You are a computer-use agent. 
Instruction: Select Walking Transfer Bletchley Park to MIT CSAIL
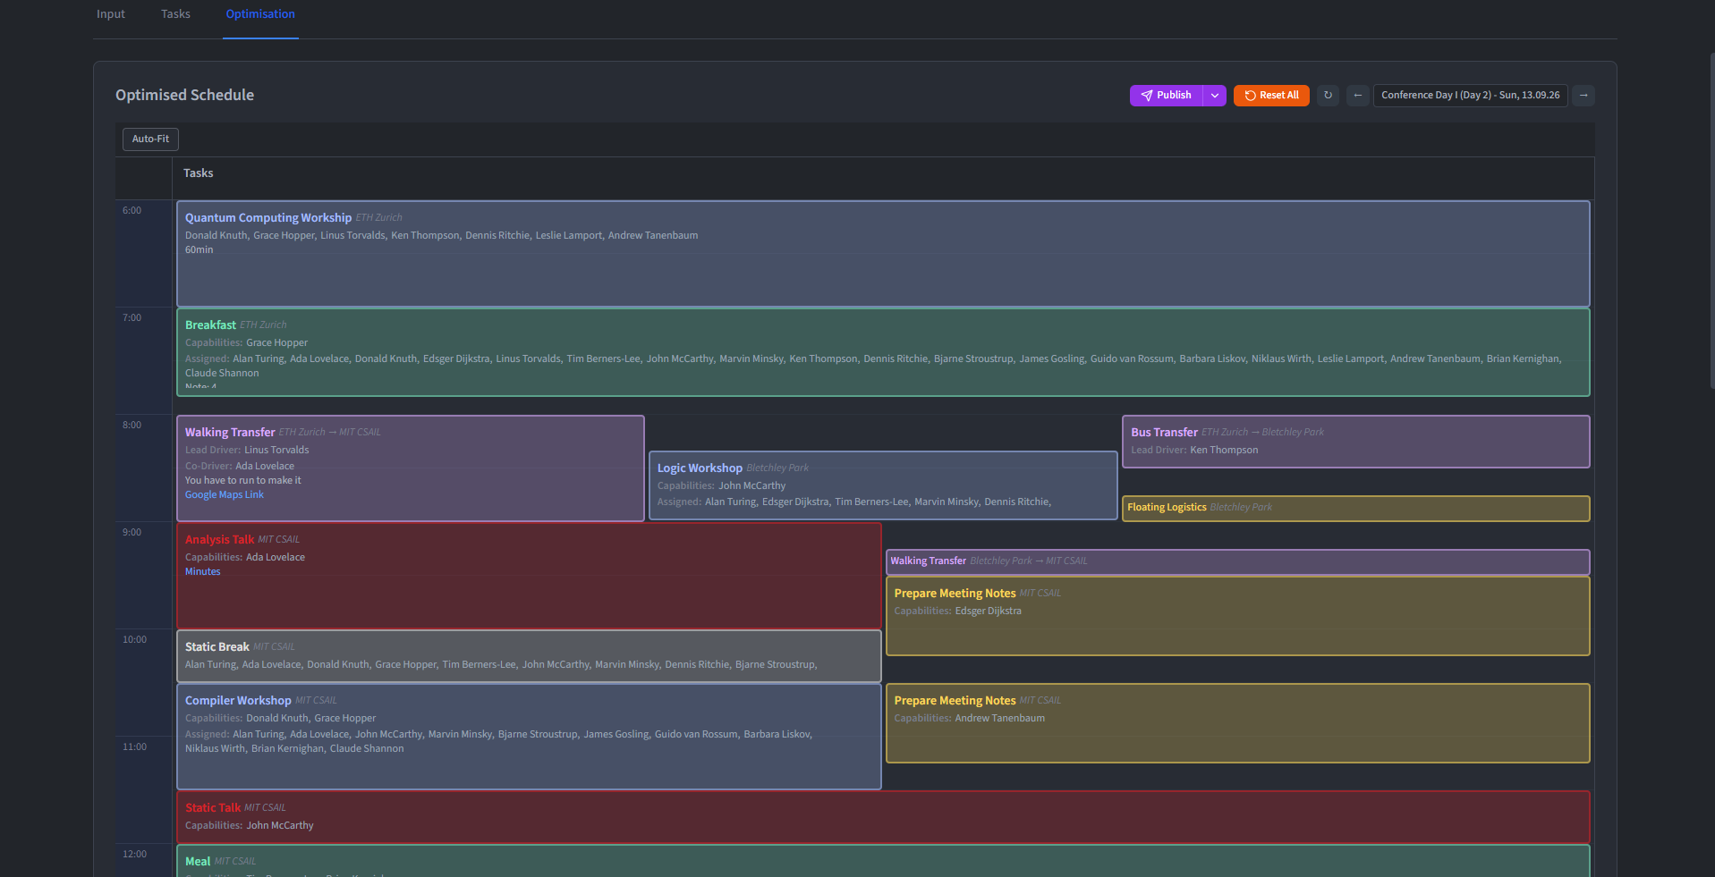click(x=1237, y=562)
